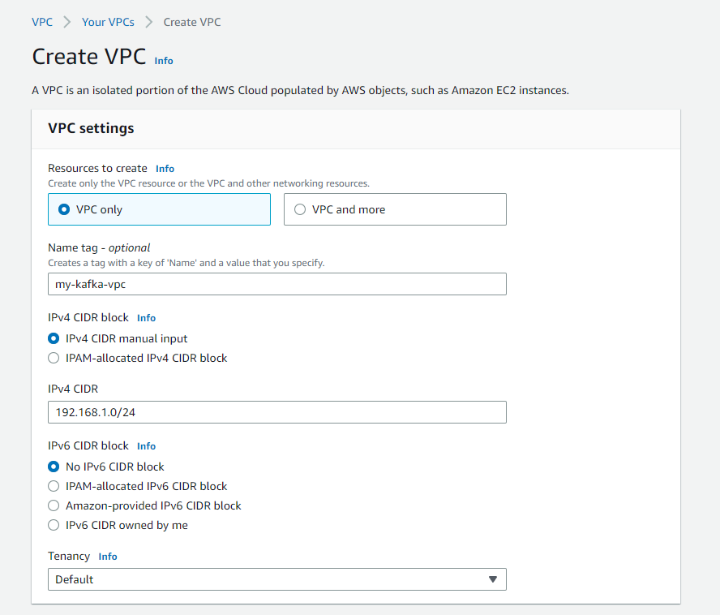The width and height of the screenshot is (720, 615).
Task: Click the Name tag input field
Action: coord(276,284)
